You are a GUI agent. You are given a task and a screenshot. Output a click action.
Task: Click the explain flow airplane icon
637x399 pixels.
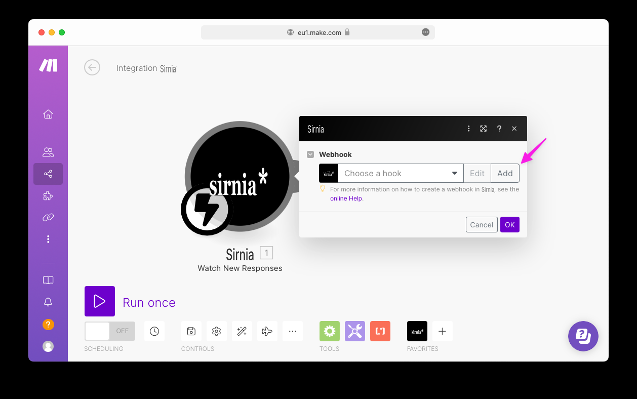[267, 331]
